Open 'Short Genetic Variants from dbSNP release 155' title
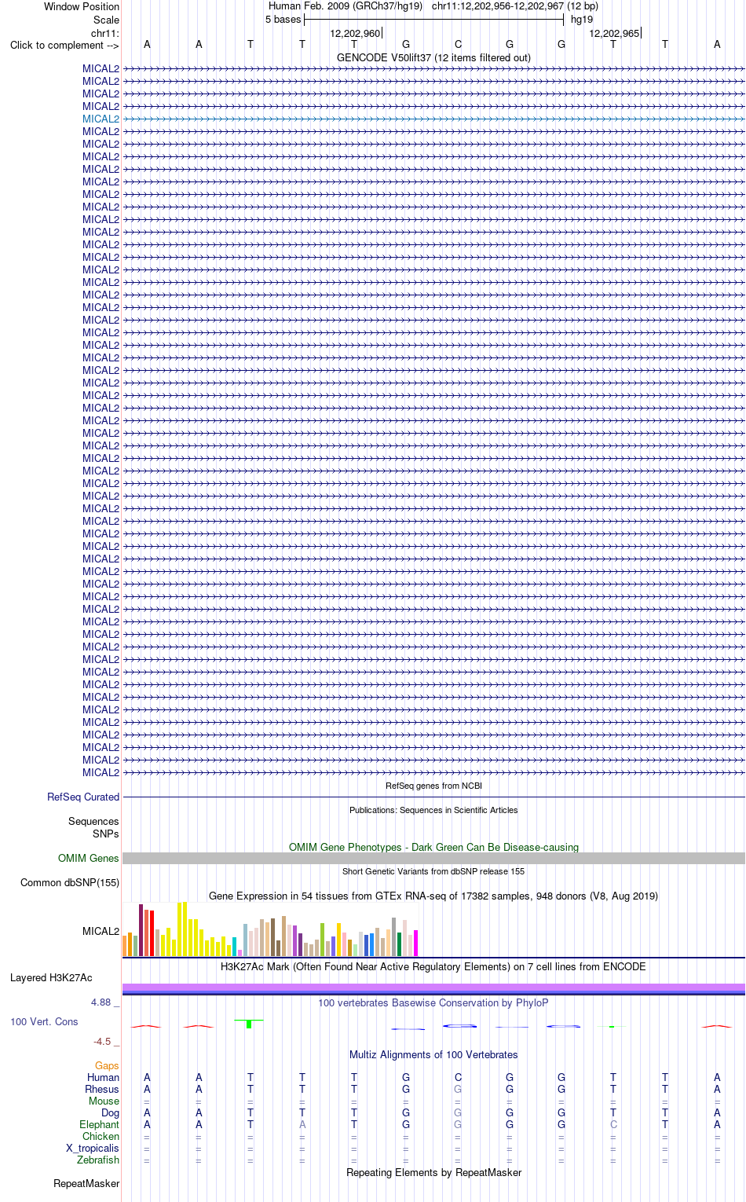 coord(433,871)
